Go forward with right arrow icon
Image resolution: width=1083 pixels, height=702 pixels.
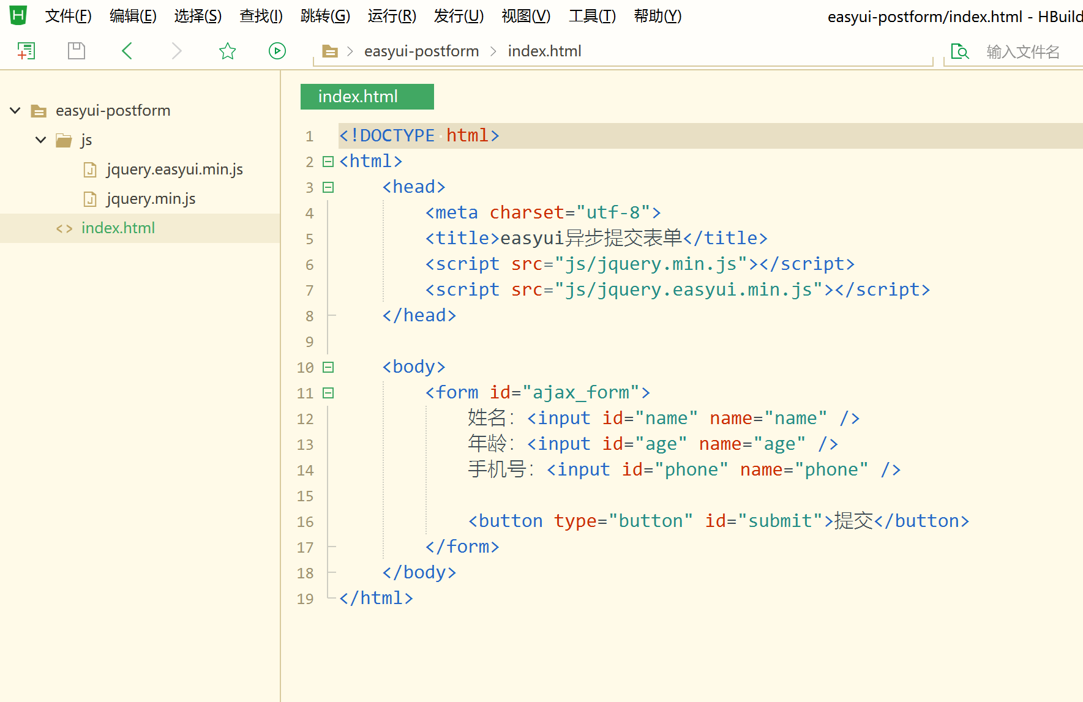tap(176, 51)
